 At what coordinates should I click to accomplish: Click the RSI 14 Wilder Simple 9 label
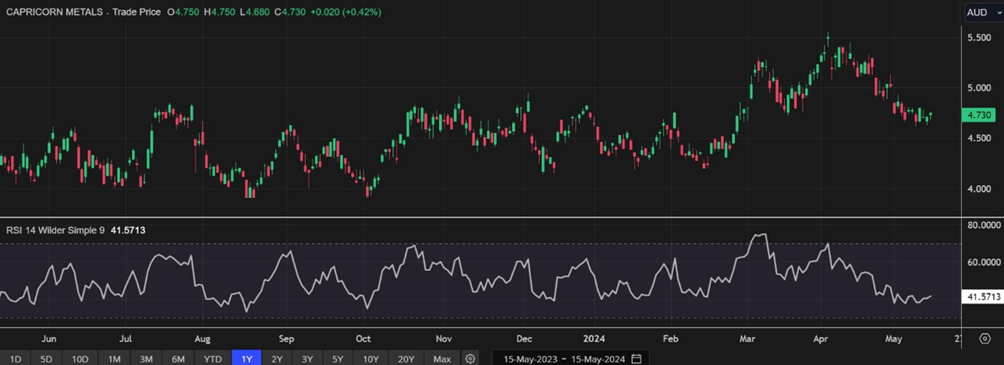[55, 230]
